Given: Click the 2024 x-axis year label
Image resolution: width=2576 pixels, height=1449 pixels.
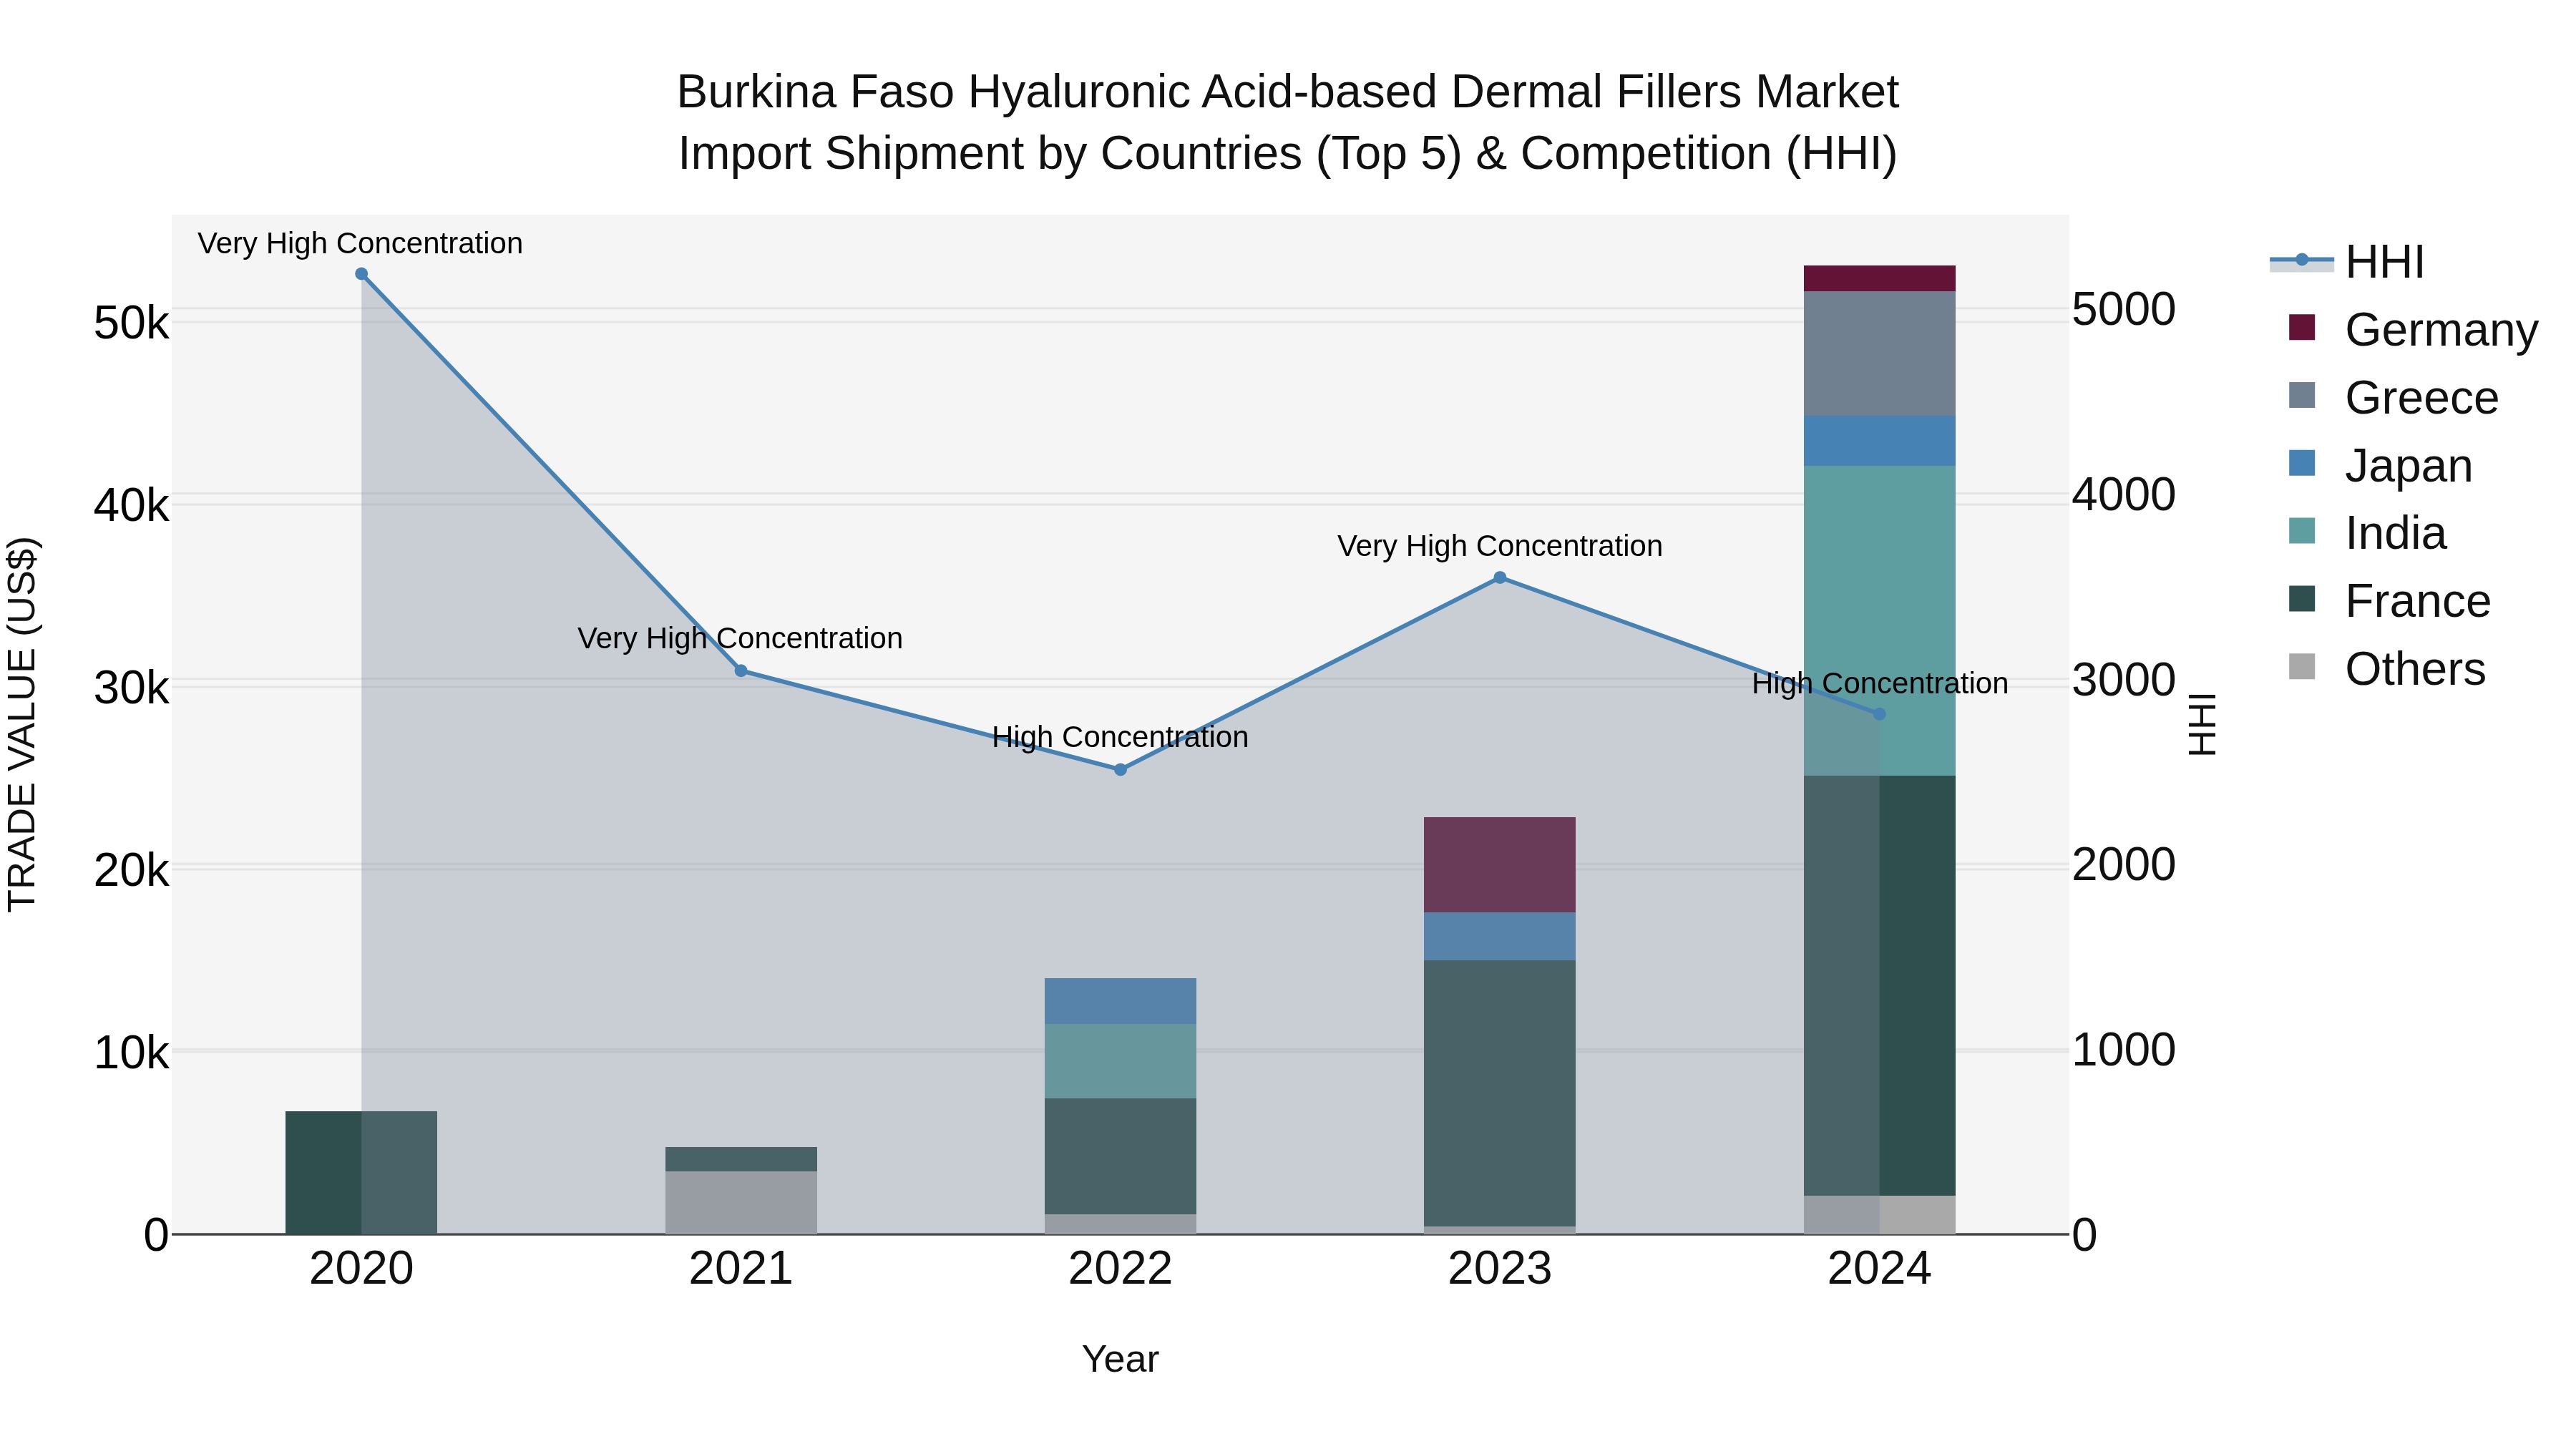Looking at the screenshot, I should pos(1879,1269).
